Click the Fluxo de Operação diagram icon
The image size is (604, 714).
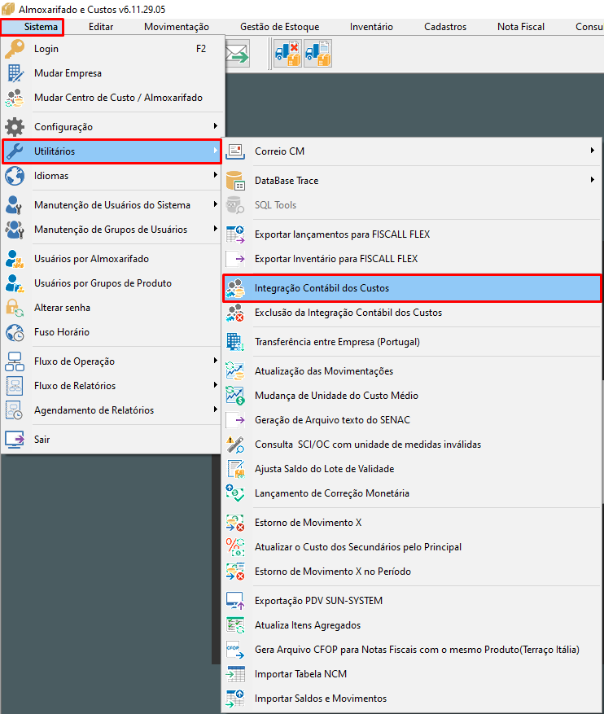tap(15, 361)
